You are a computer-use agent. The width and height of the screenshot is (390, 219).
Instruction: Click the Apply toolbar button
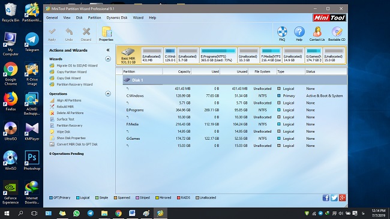tap(52, 34)
